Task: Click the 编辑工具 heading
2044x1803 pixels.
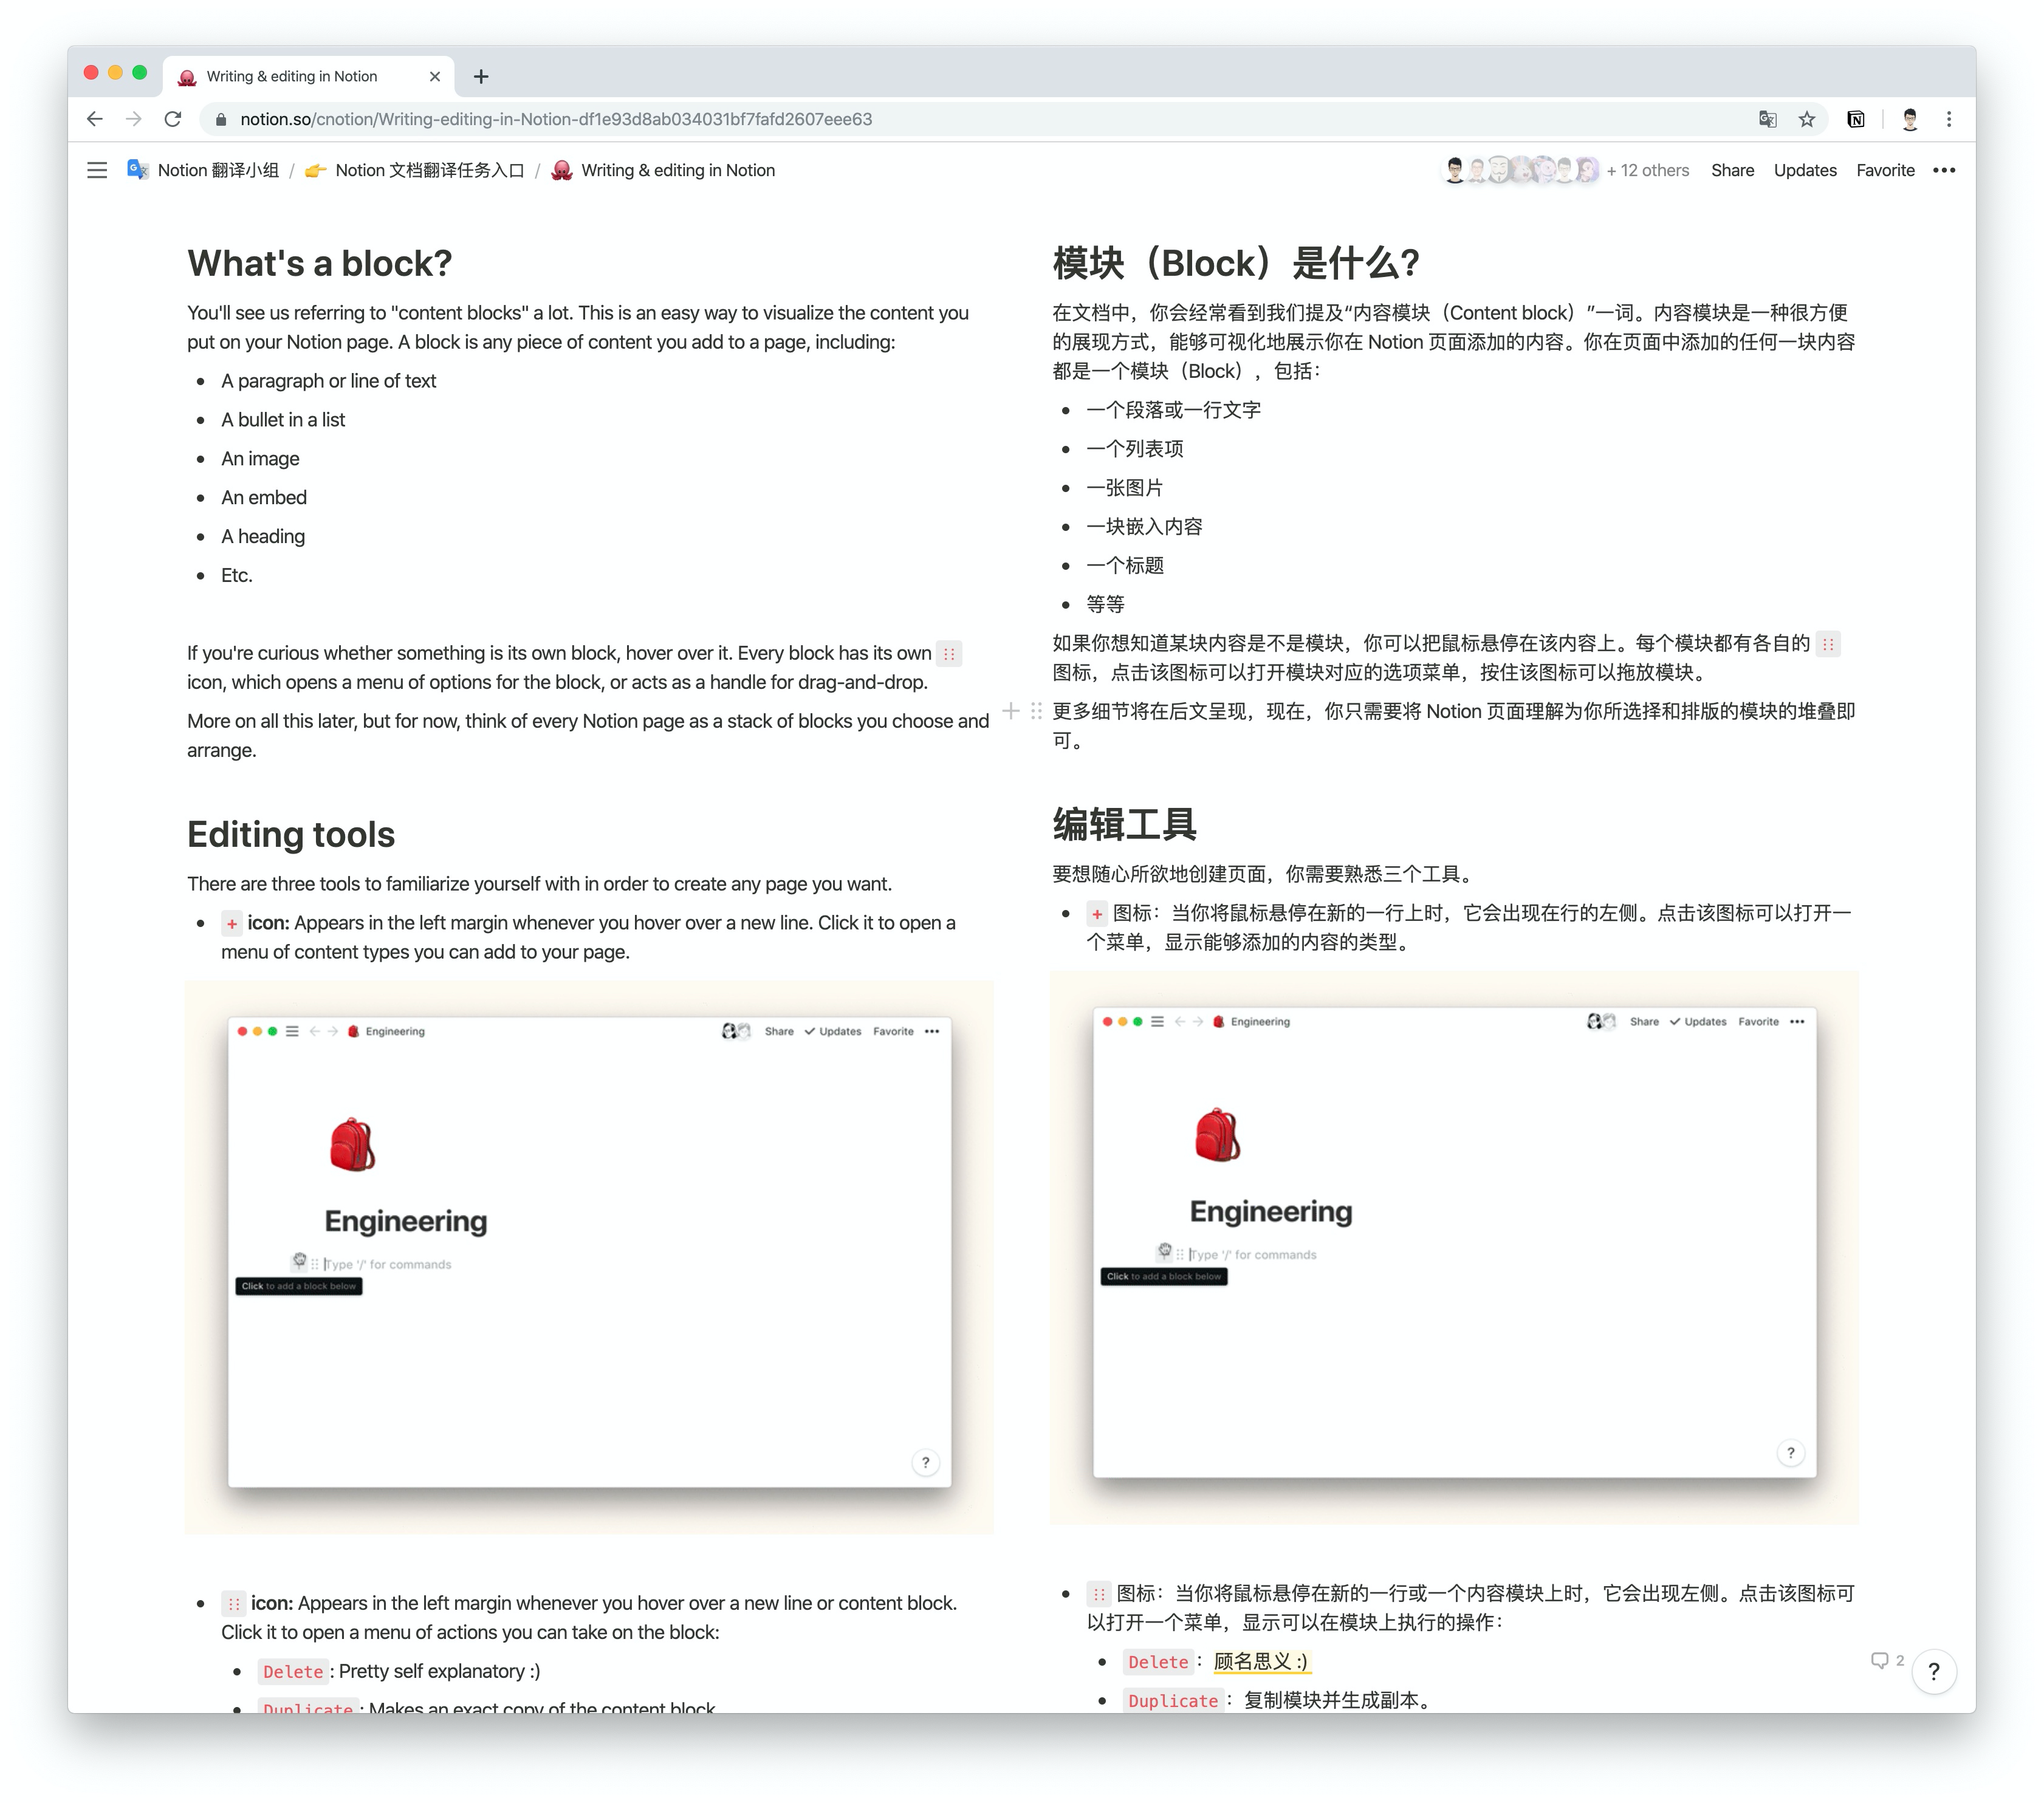Action: click(x=1125, y=825)
